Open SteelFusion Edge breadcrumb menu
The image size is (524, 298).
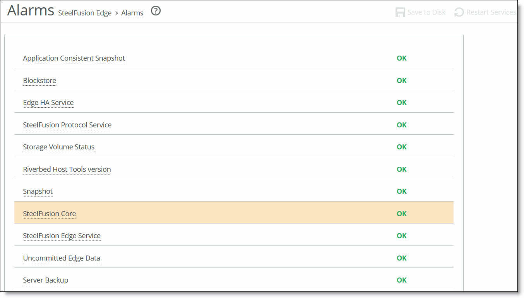click(85, 13)
